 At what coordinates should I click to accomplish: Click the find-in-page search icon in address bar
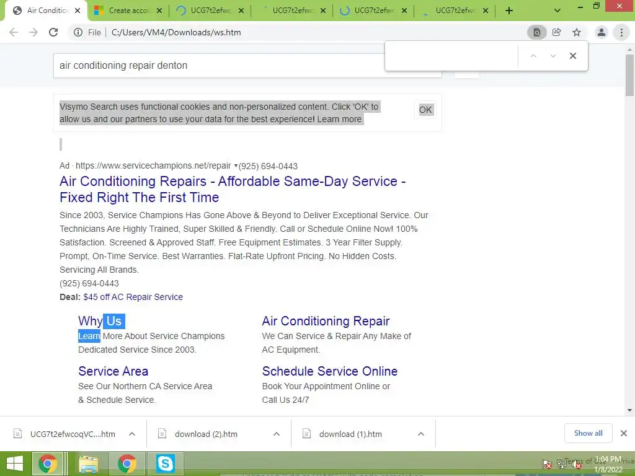[536, 32]
